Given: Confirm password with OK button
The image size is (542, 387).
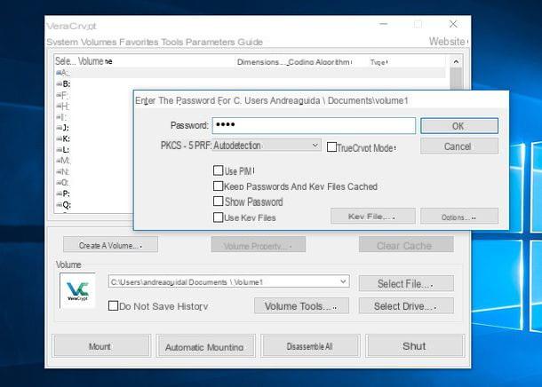Looking at the screenshot, I should pos(459,126).
